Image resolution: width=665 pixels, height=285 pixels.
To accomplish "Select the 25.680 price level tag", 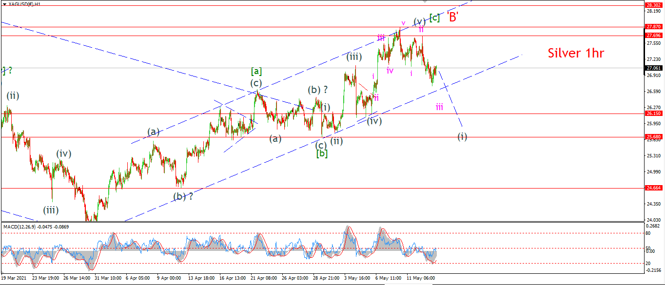I will [653, 137].
